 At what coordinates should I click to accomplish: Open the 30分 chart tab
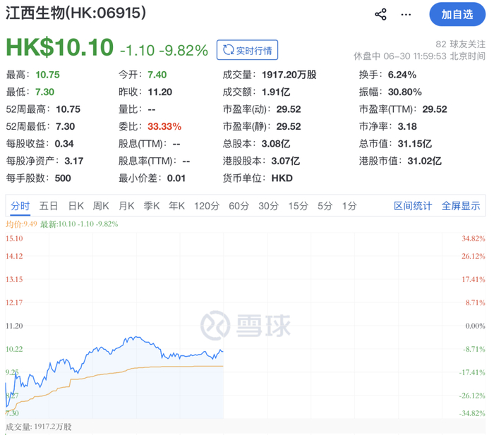tap(268, 206)
